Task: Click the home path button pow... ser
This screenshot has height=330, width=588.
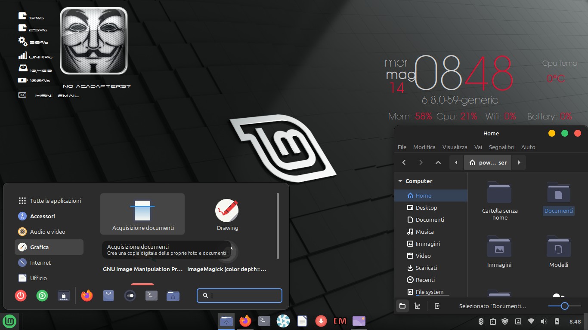Action: pos(488,162)
